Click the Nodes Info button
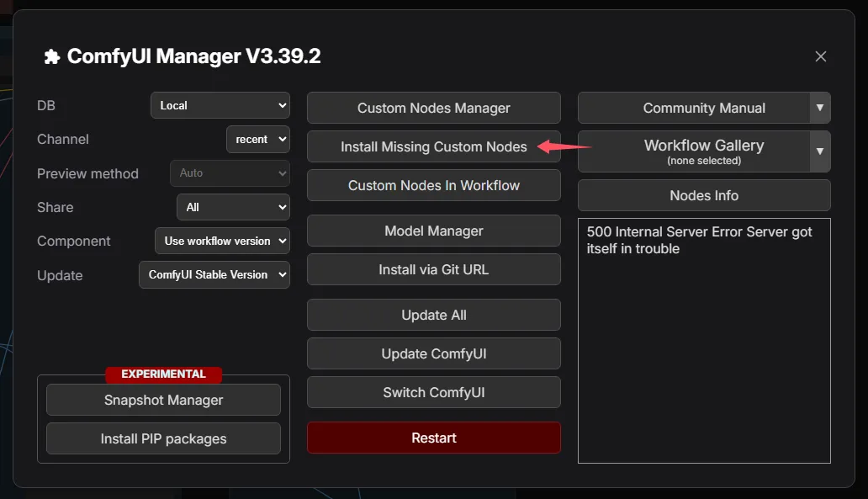The height and width of the screenshot is (499, 868). coord(704,195)
